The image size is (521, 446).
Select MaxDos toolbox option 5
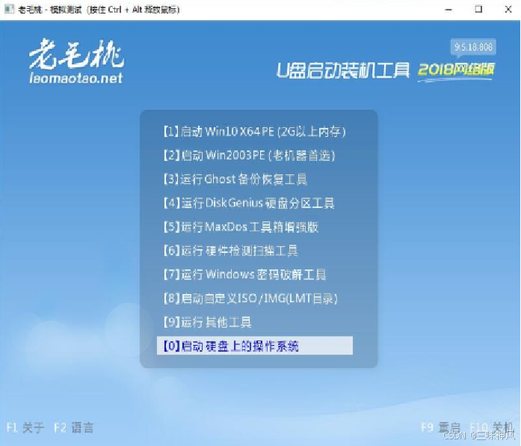(241, 227)
